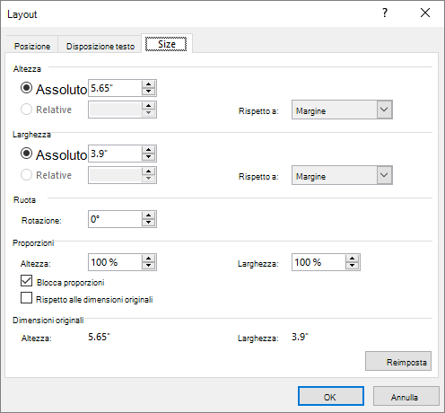This screenshot has height=413, width=445.
Task: Increase absolute Larghezza with up arrow
Action: tap(149, 150)
